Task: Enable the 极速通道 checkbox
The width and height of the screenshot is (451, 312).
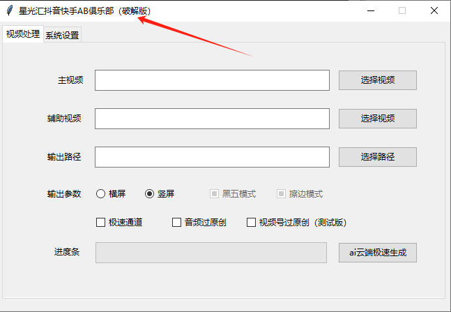Action: tap(100, 223)
